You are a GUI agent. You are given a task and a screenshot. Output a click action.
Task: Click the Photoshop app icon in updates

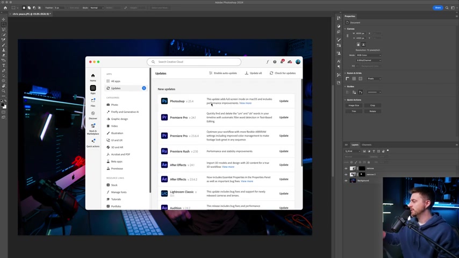[164, 101]
